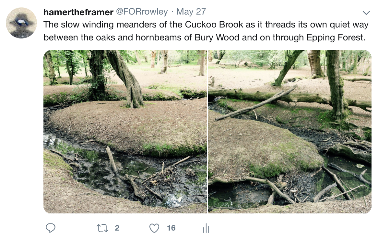Open the hamertheframer profile avatar
This screenshot has width=378, height=238.
point(21,23)
